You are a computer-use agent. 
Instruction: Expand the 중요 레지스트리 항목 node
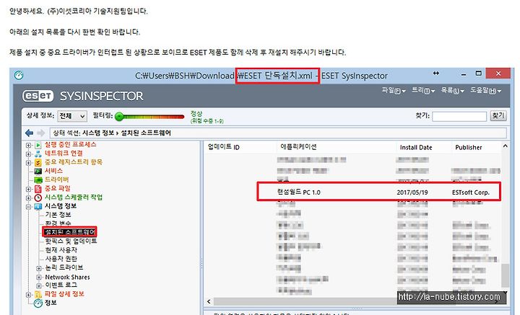(x=28, y=162)
